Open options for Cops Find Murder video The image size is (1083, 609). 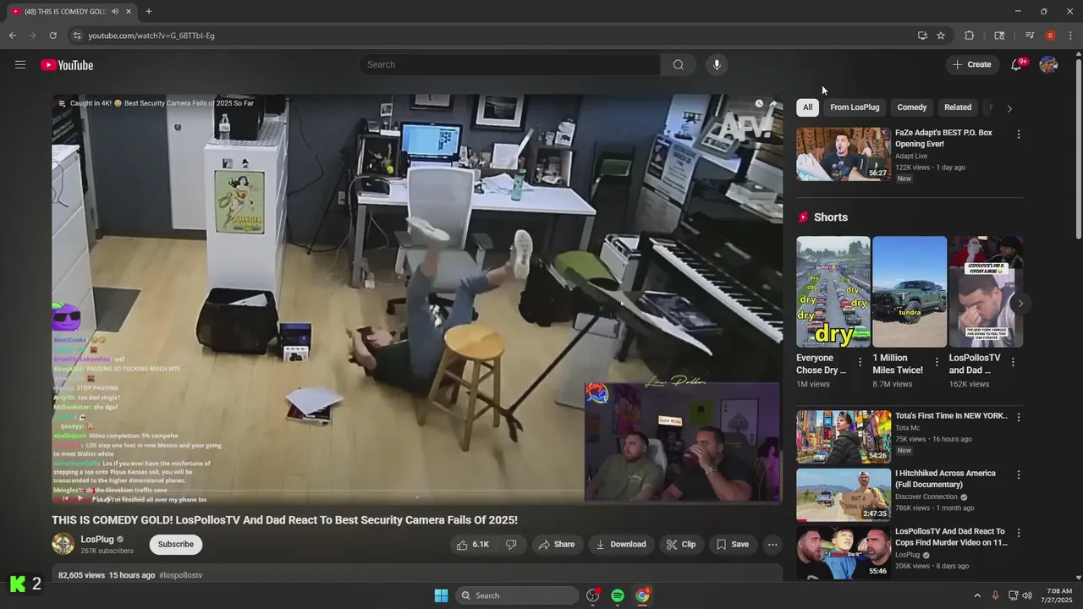pyautogui.click(x=1019, y=533)
